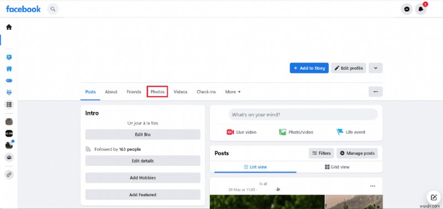The height and width of the screenshot is (209, 443).
Task: Open shortcut thumbnail with blue dot
Action: click(x=9, y=145)
